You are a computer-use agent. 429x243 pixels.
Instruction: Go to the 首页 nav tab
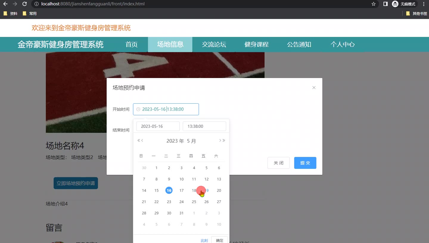click(132, 44)
